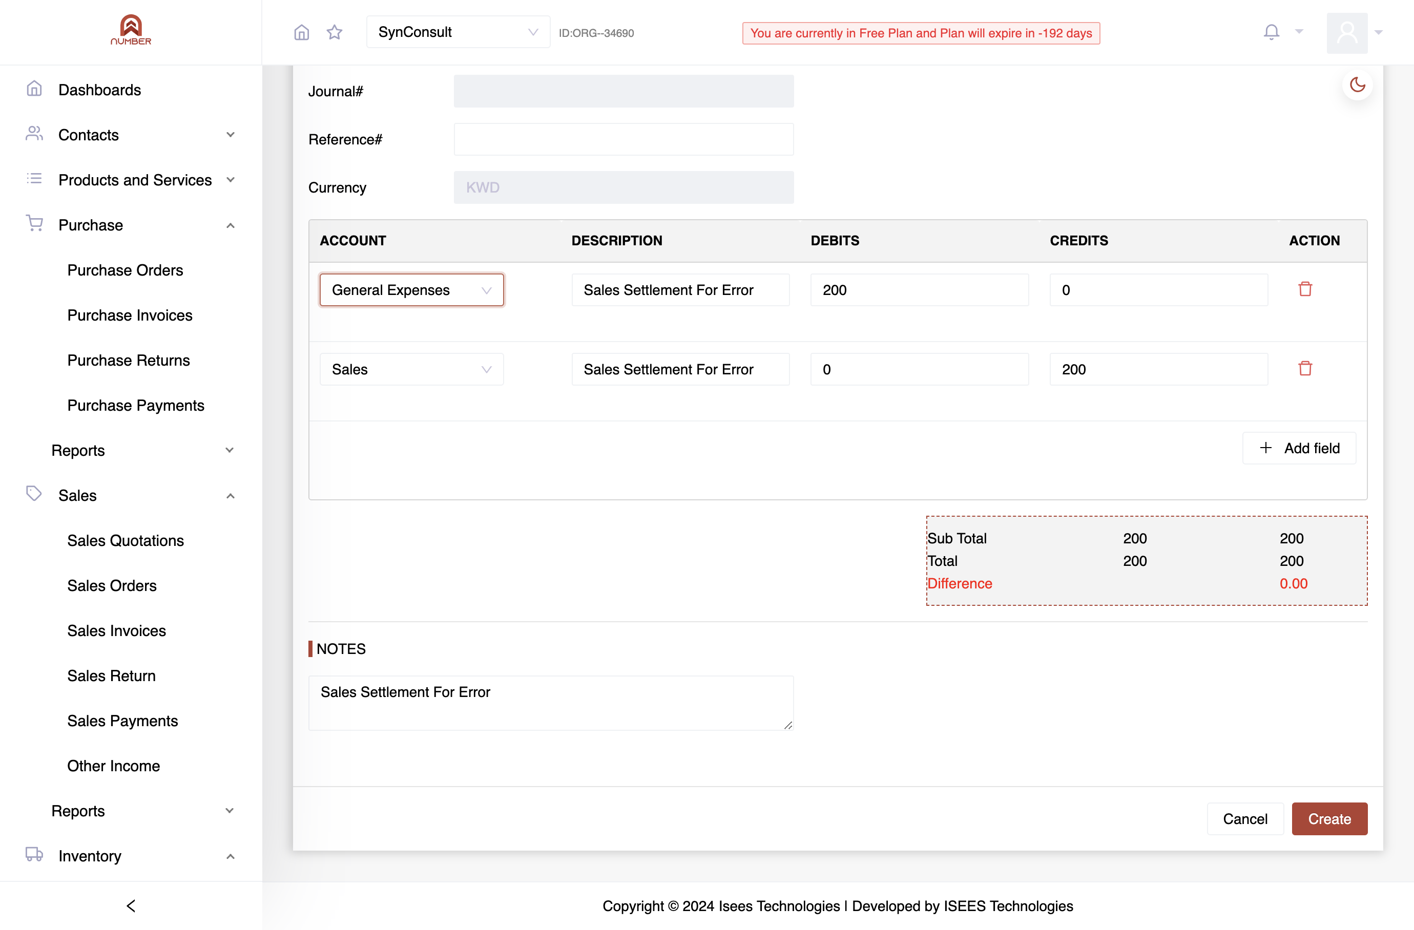Click General Expenses row description field
This screenshot has width=1414, height=930.
pos(680,290)
